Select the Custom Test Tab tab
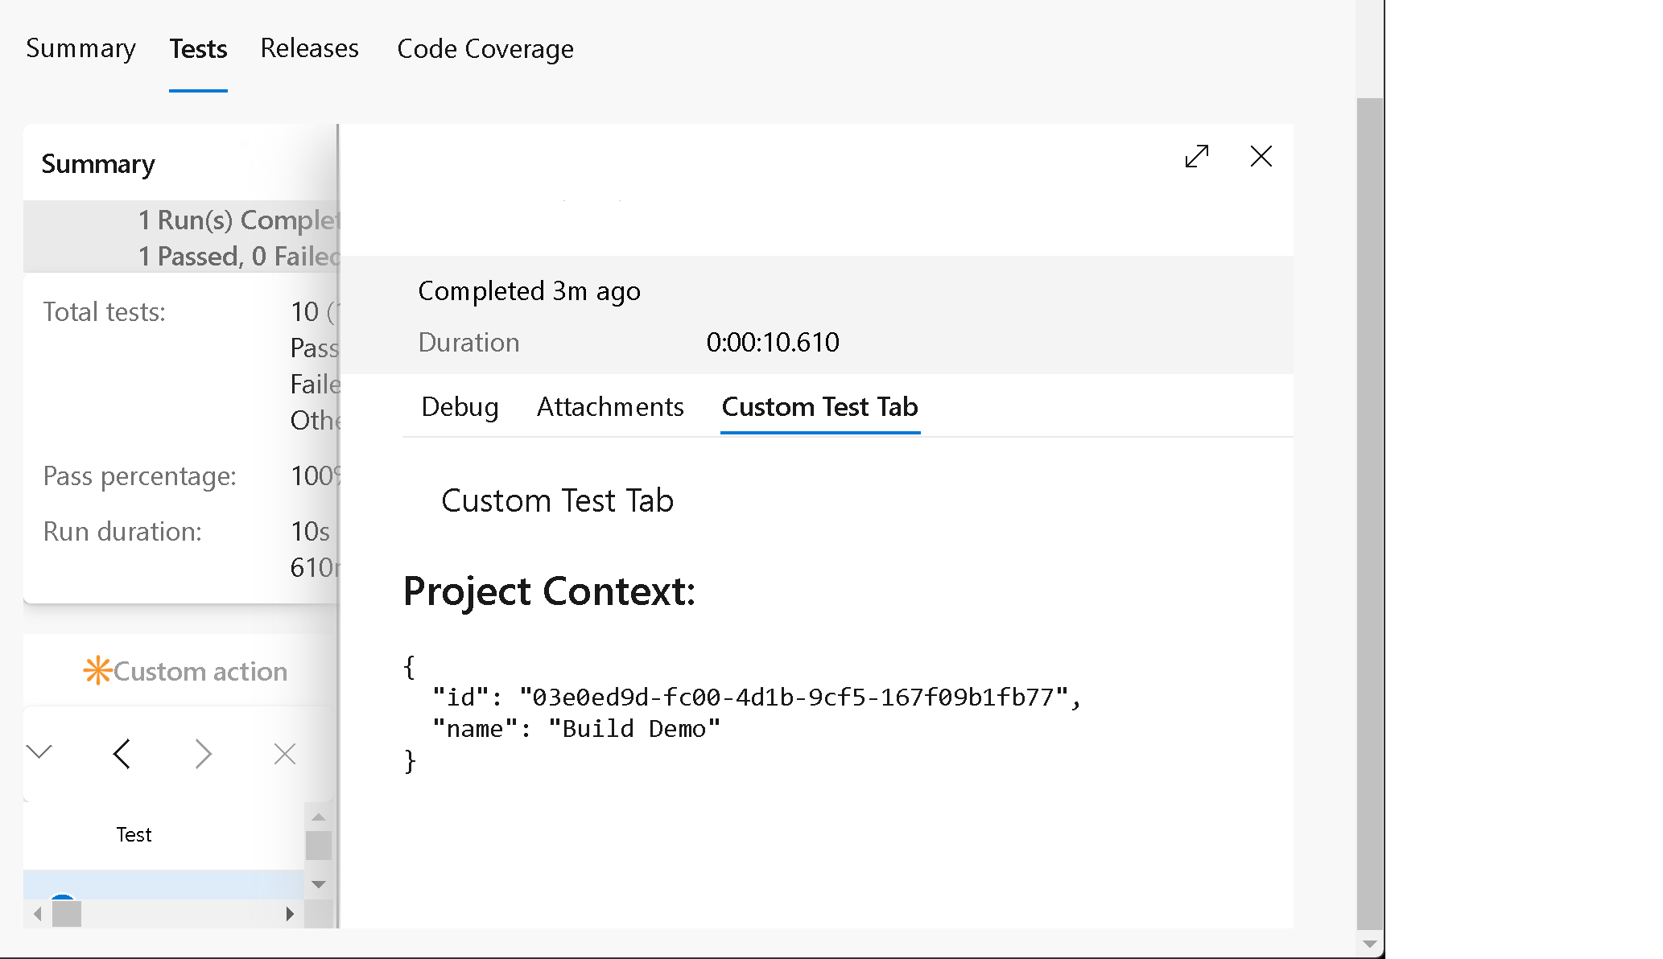This screenshot has width=1663, height=959. click(x=819, y=406)
